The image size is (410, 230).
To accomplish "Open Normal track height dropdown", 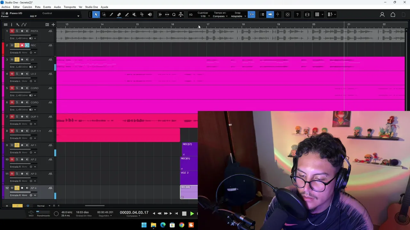I will coord(43,206).
